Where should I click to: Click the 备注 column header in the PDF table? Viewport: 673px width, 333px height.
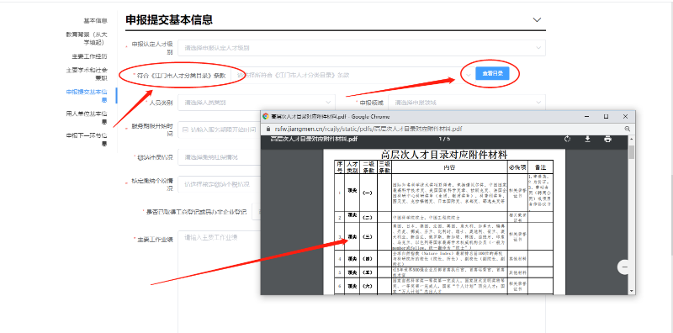click(540, 167)
